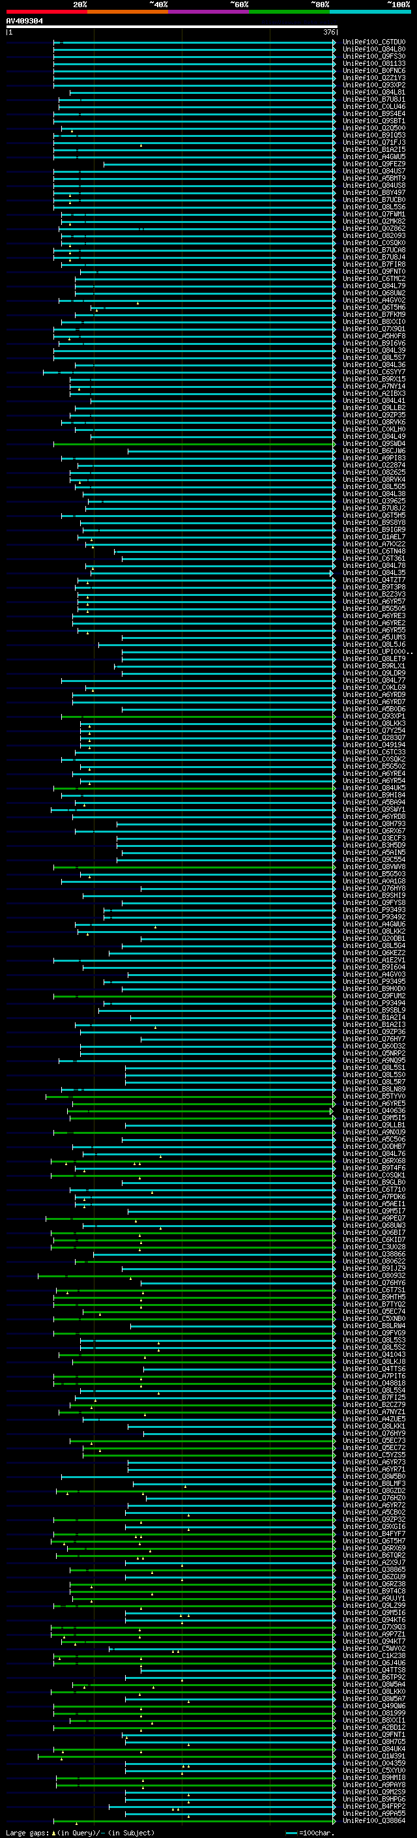
Task: Select the UniRef100_C1K238 label
Action: (373, 1655)
